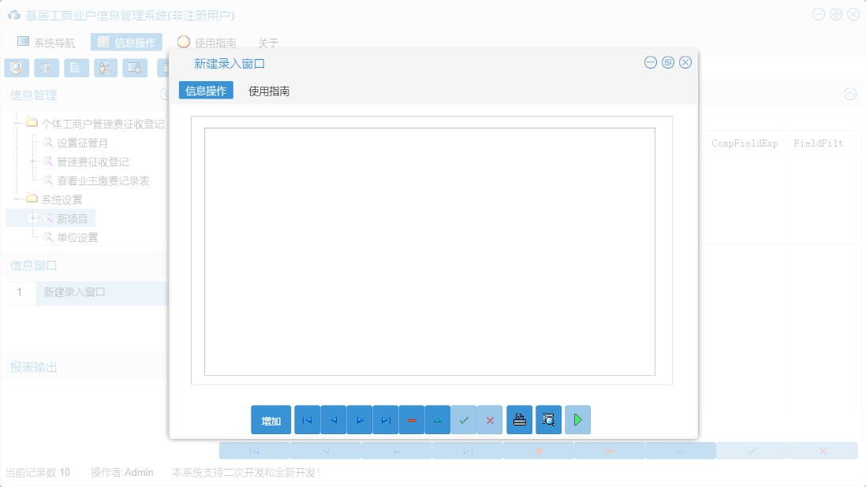Click the print icon in the dialog toolbar
Image resolution: width=866 pixels, height=487 pixels.
point(519,419)
